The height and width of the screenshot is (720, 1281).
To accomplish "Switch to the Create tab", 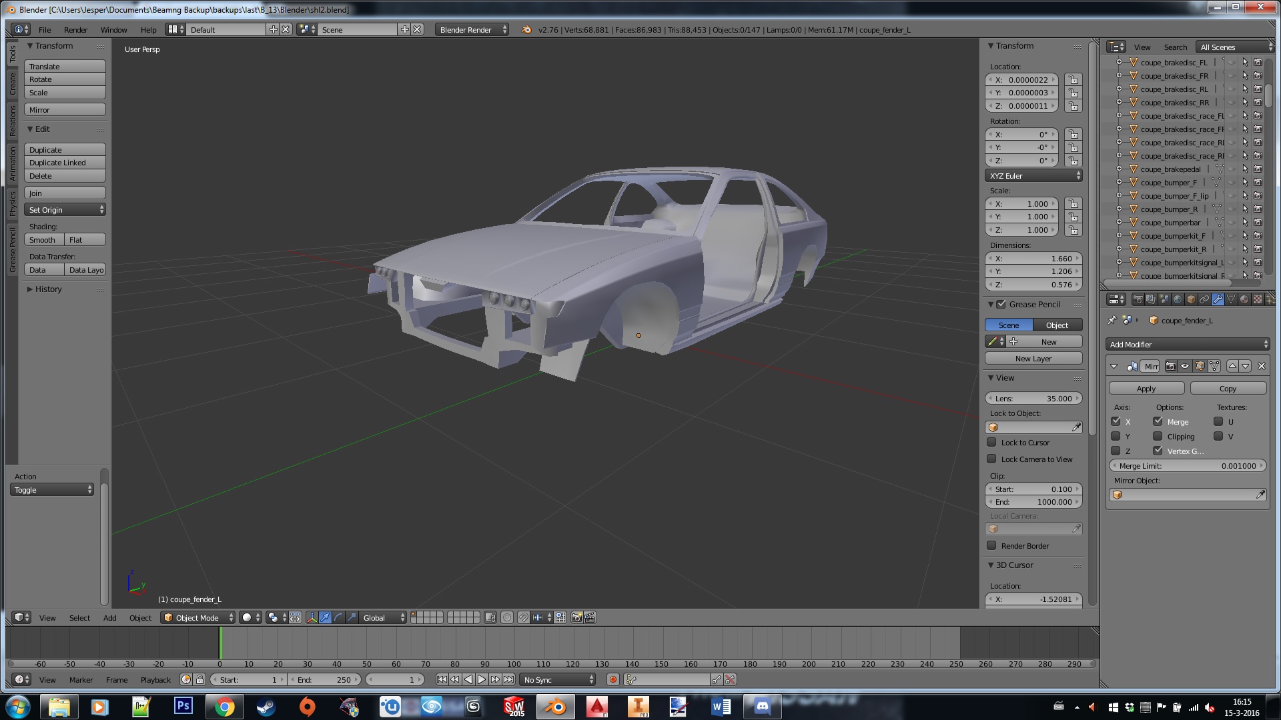I will tap(12, 83).
